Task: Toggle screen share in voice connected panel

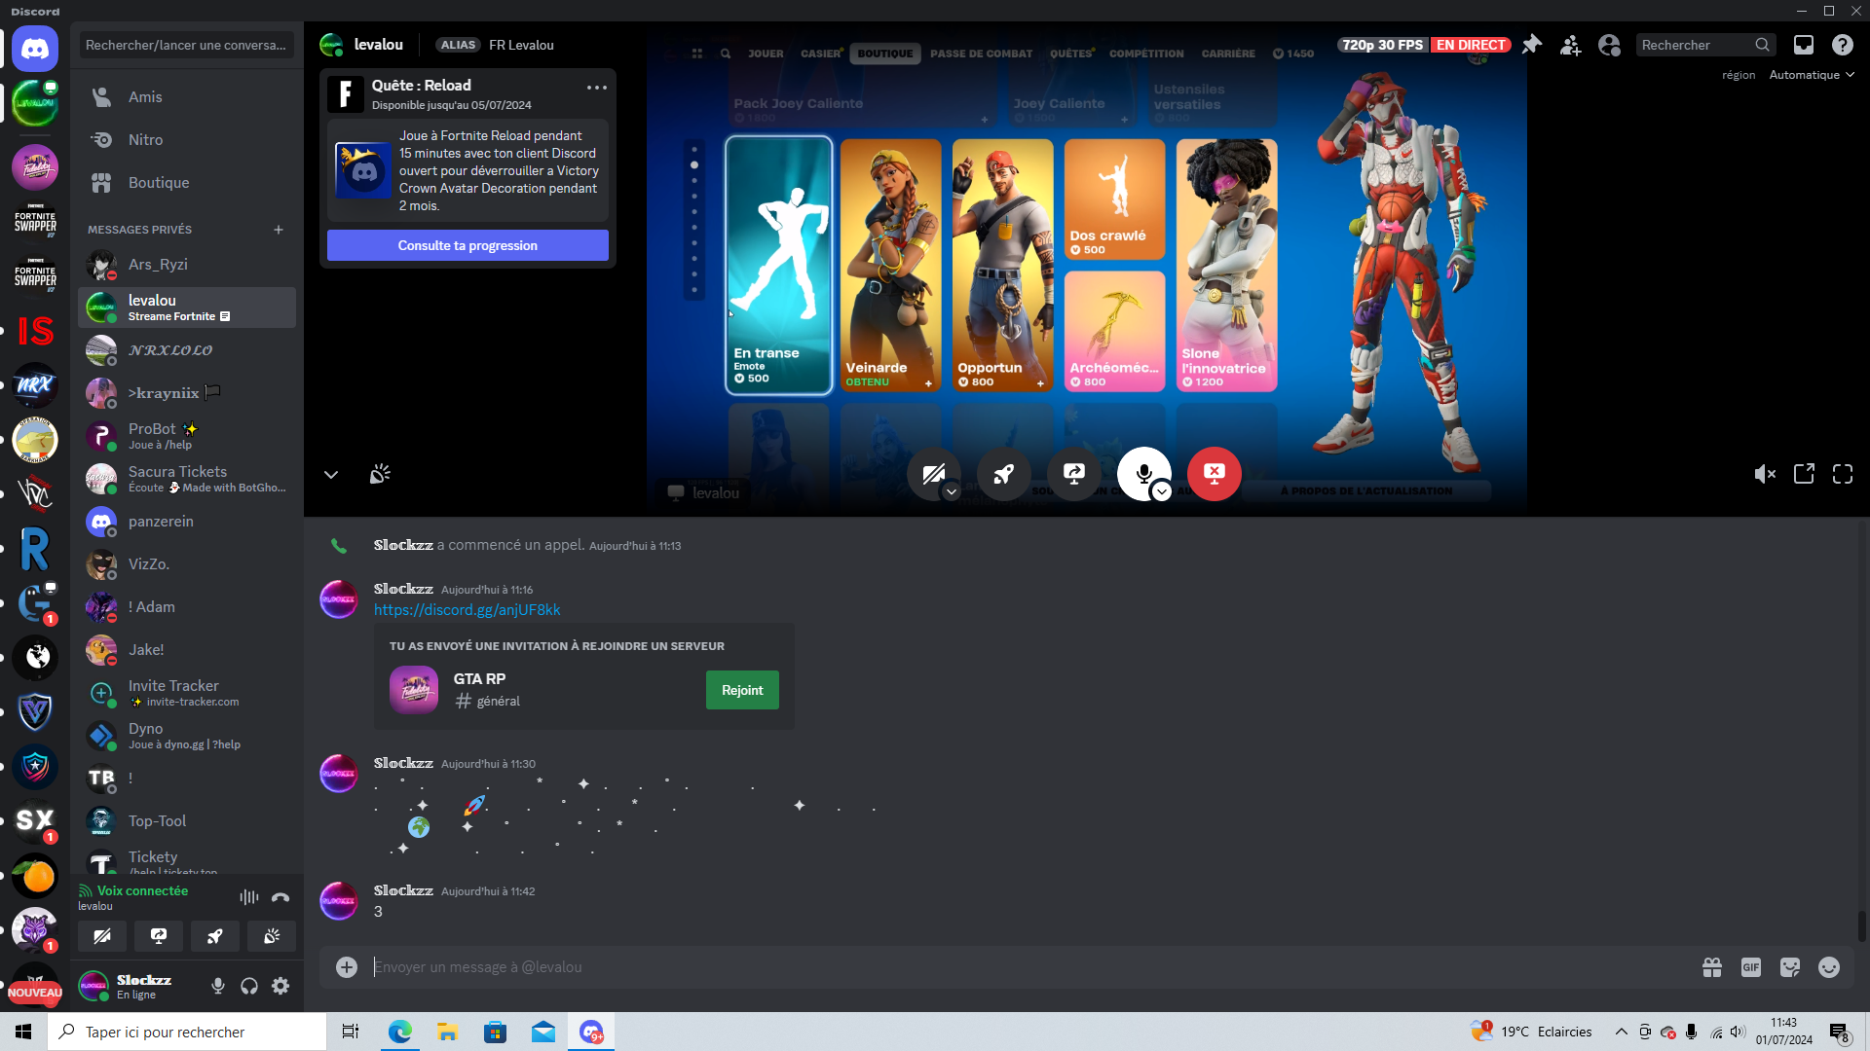Action: coord(159,936)
